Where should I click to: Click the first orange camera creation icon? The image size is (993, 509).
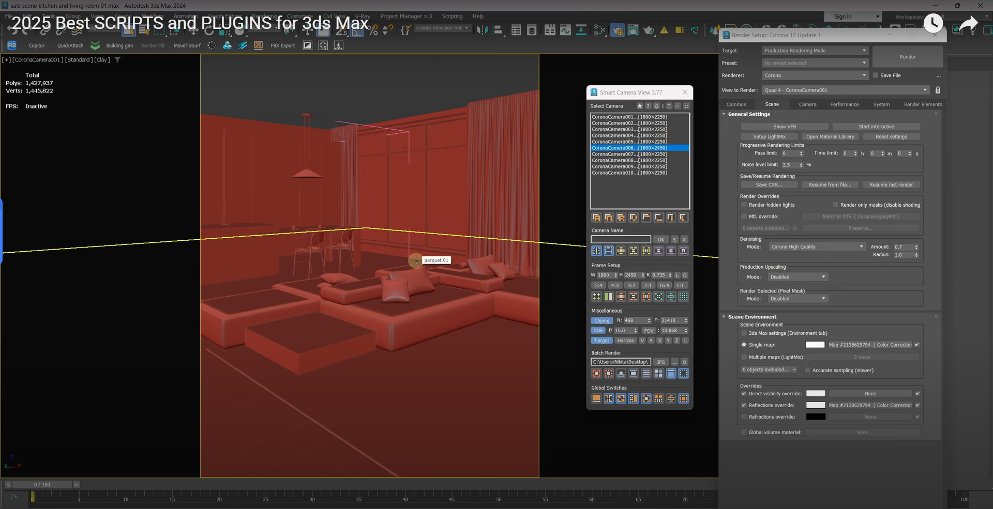coord(596,218)
